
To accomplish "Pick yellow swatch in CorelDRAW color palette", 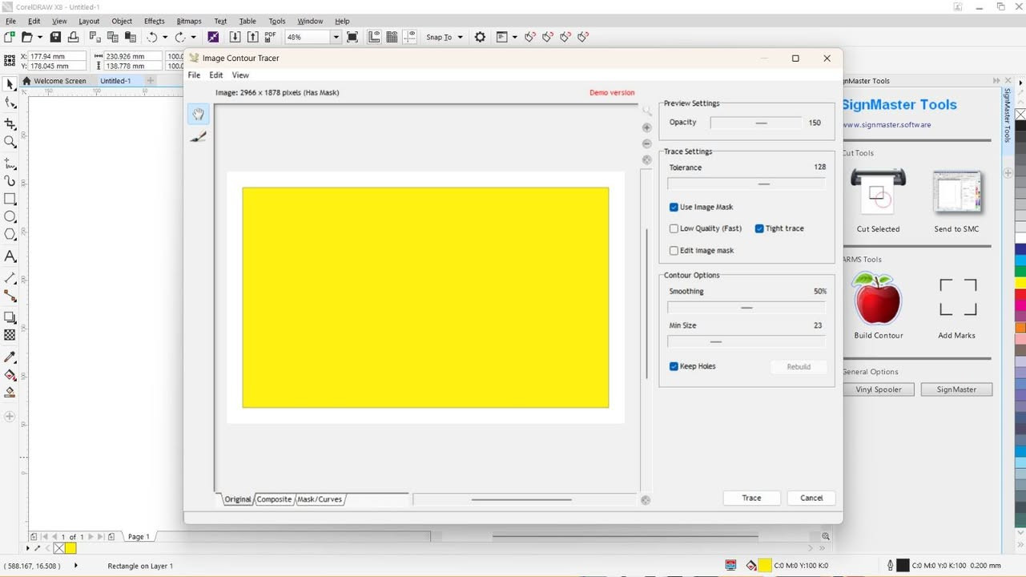I will tap(1020, 283).
